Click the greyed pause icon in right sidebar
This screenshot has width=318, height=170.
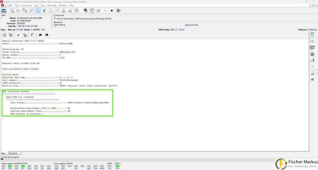pos(312,66)
